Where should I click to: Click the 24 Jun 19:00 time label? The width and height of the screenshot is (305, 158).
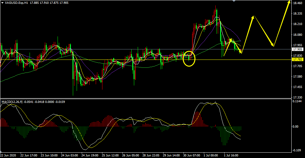90,155
